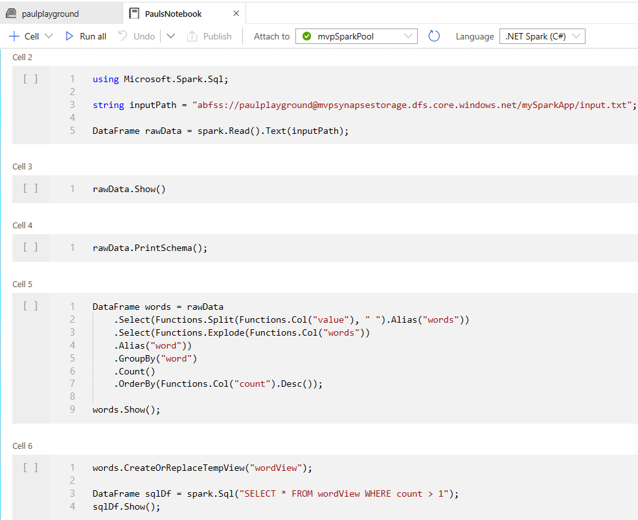Screen dimensions: 638x520
Task: Open the mvpSparkPool attach dropdown
Action: pyautogui.click(x=356, y=36)
